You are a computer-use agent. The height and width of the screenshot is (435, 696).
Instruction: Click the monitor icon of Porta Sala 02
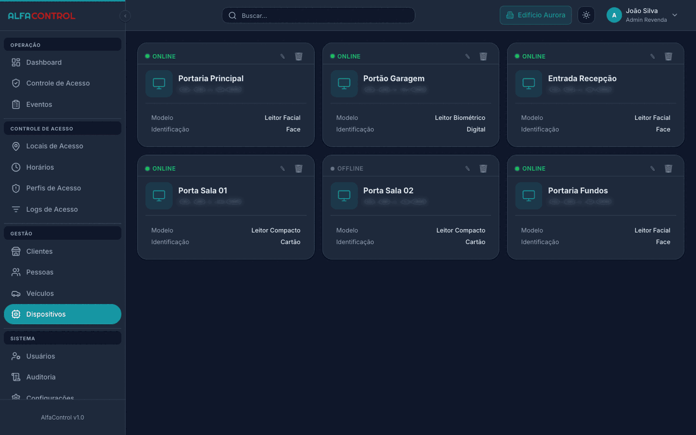click(x=344, y=196)
